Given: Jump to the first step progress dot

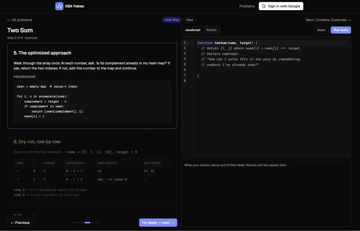Looking at the screenshot, I should (x=73, y=223).
